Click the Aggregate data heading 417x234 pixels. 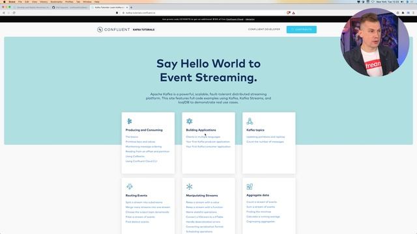click(258, 195)
